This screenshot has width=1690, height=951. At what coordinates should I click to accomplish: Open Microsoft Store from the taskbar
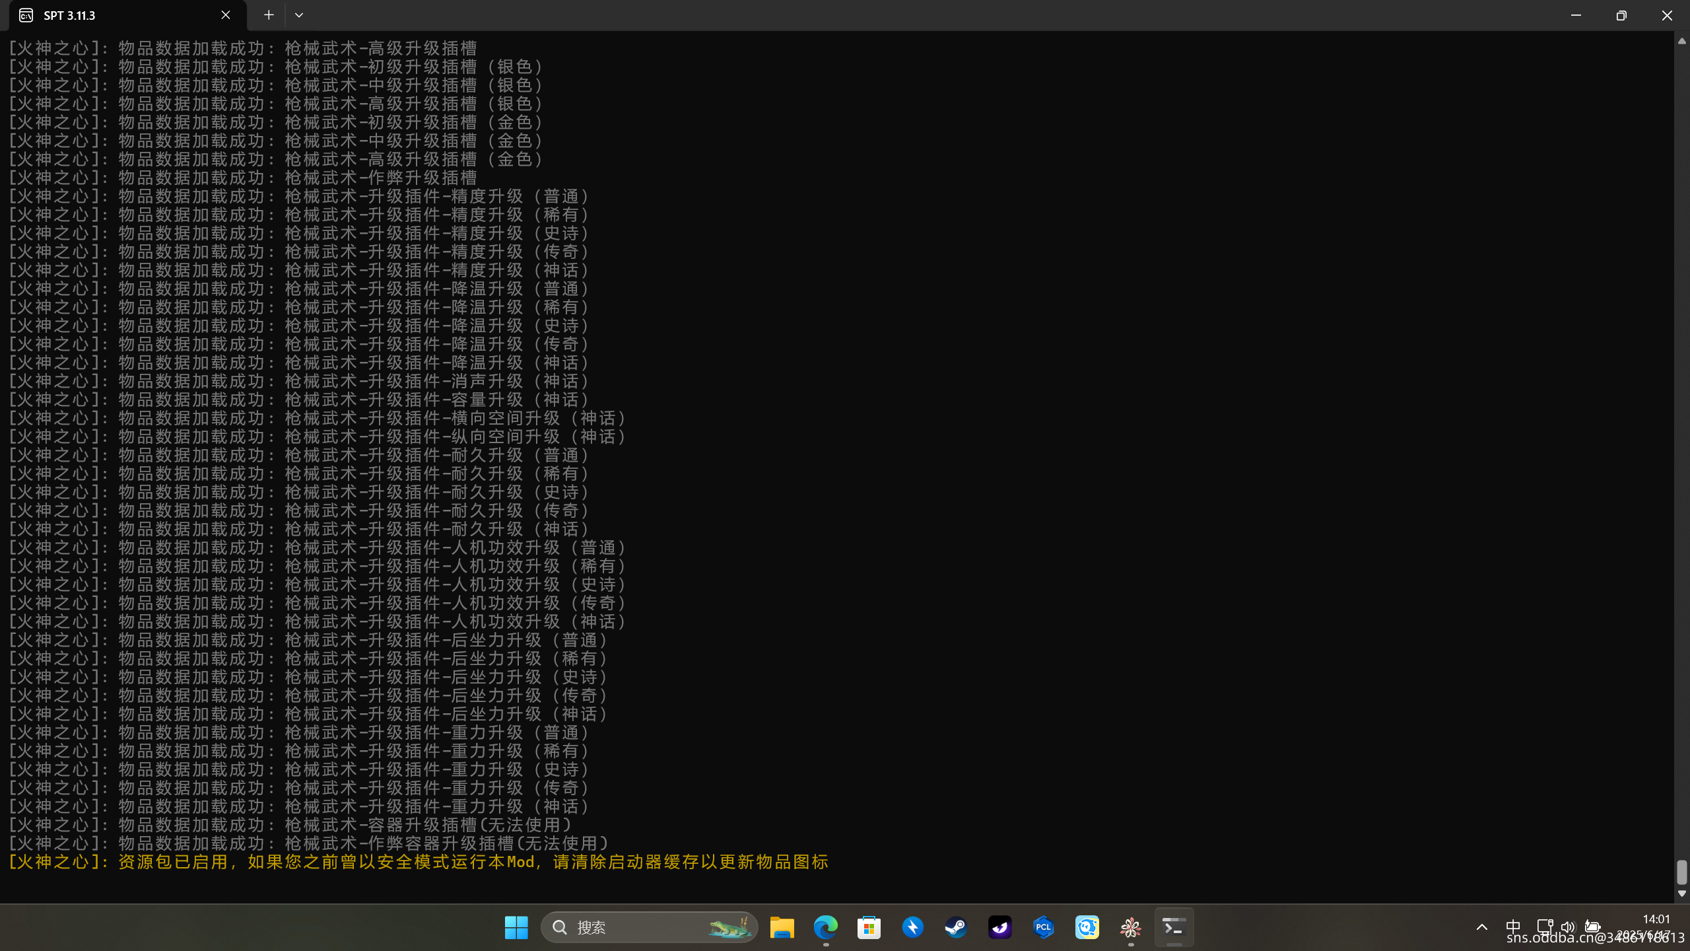point(869,927)
